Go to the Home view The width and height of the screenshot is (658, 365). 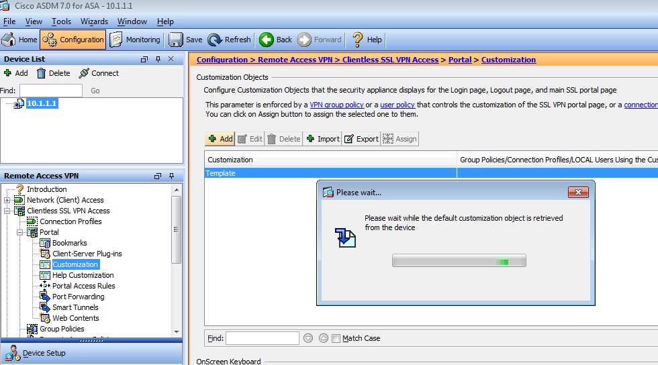pyautogui.click(x=19, y=40)
